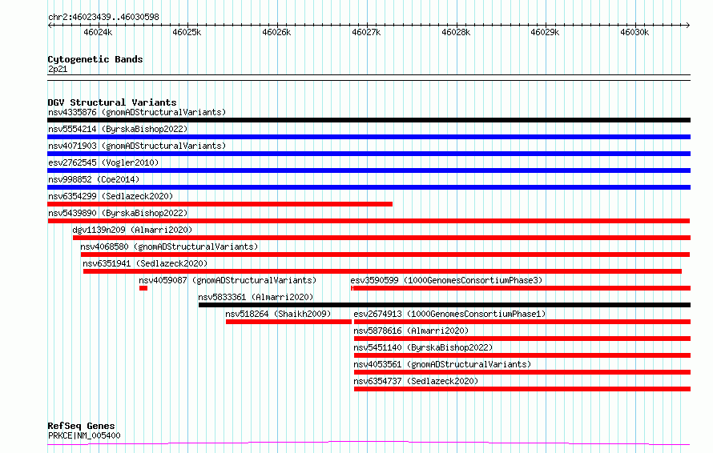713x453 pixels.
Task: Select the black bar under nsv4335876
Action: point(369,120)
